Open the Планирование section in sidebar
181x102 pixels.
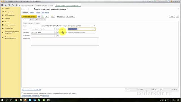point(9,12)
